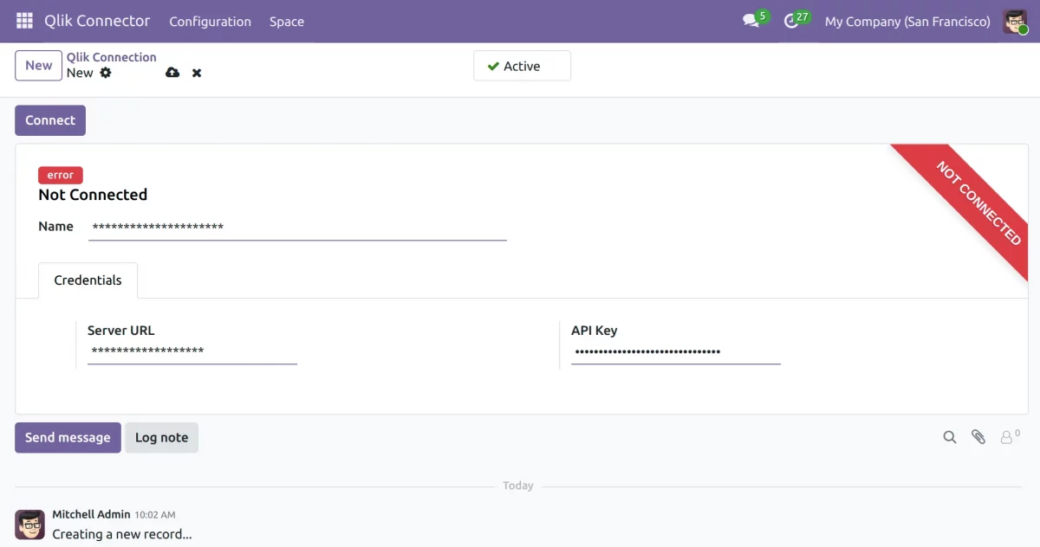The height and width of the screenshot is (547, 1040).
Task: Open the discuss messages icon
Action: (x=751, y=21)
